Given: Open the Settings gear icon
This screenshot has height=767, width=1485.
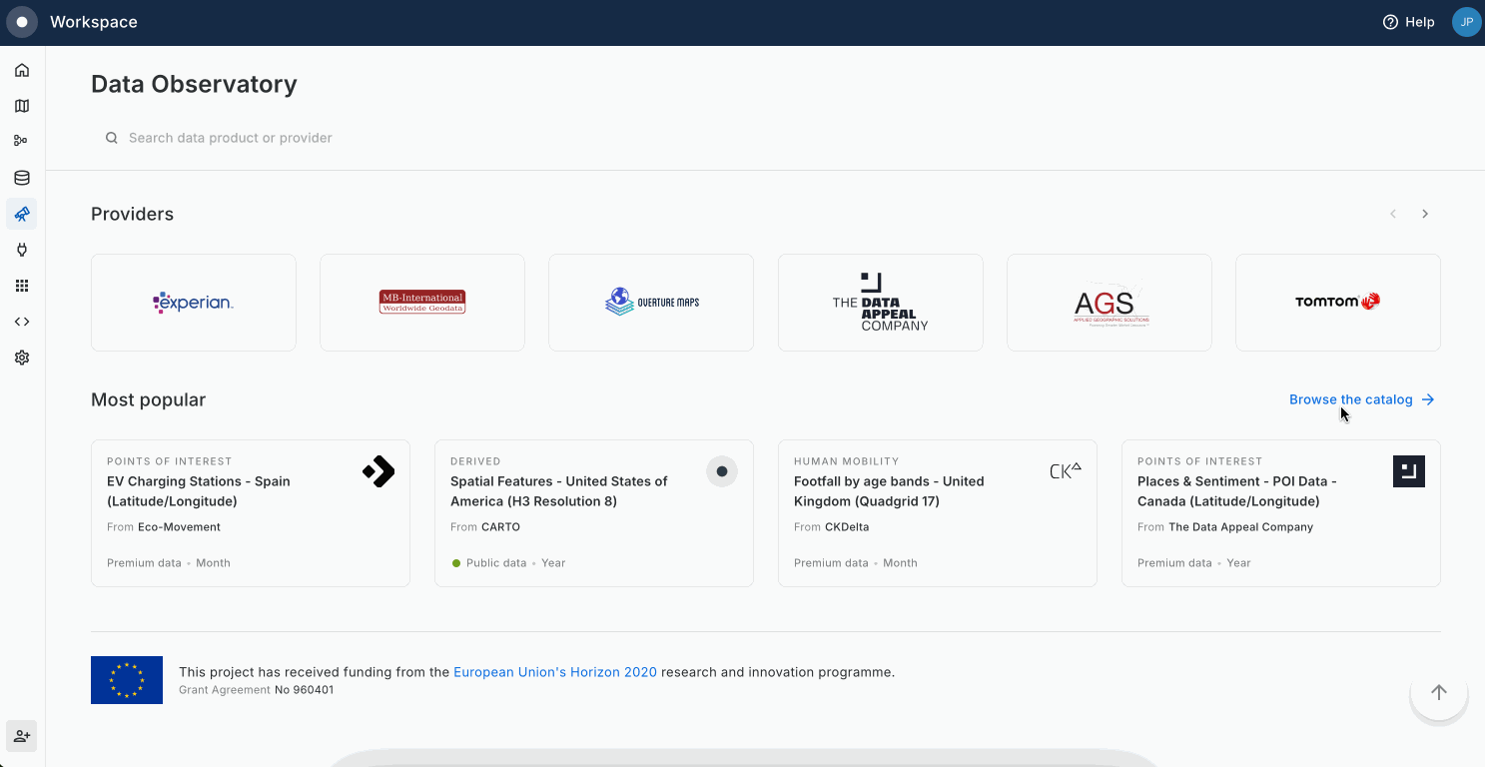Looking at the screenshot, I should [22, 358].
